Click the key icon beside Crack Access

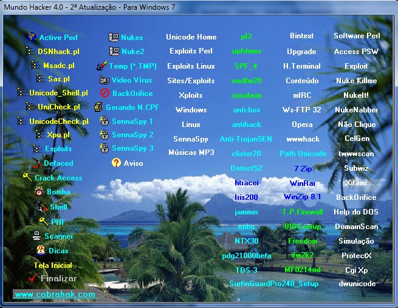(27, 177)
